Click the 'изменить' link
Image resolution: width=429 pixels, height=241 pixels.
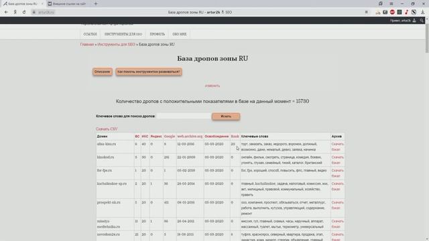tap(212, 86)
